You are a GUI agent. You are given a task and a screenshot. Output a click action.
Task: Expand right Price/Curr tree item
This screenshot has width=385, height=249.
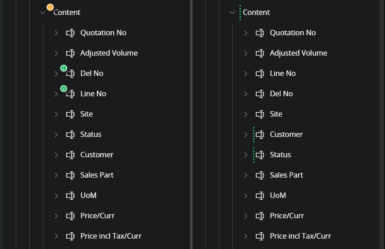point(246,216)
